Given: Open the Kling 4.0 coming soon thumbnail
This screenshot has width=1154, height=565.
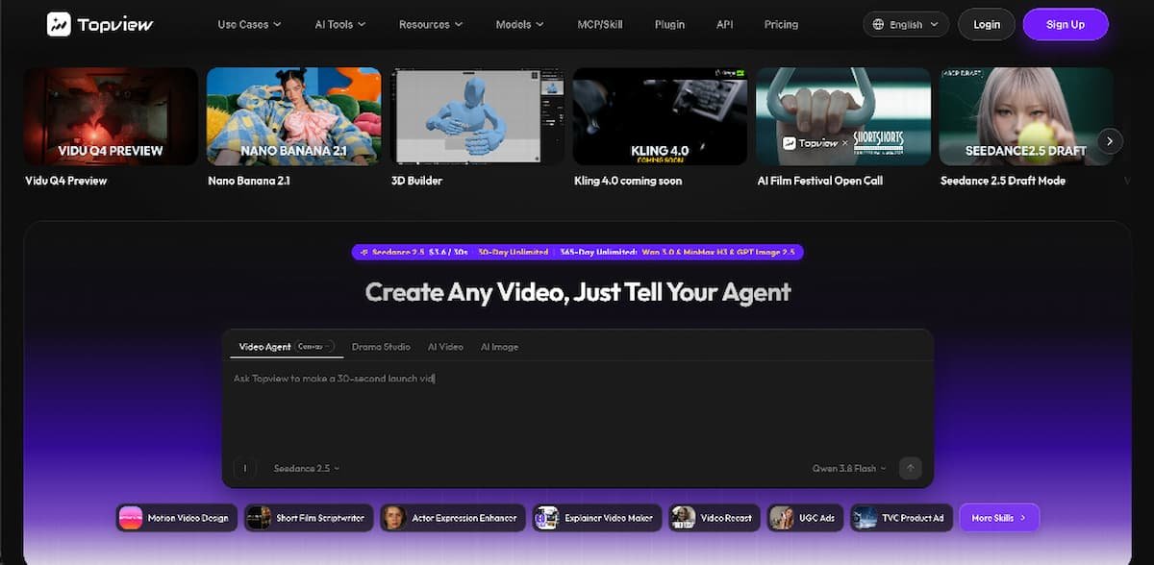Looking at the screenshot, I should [661, 116].
